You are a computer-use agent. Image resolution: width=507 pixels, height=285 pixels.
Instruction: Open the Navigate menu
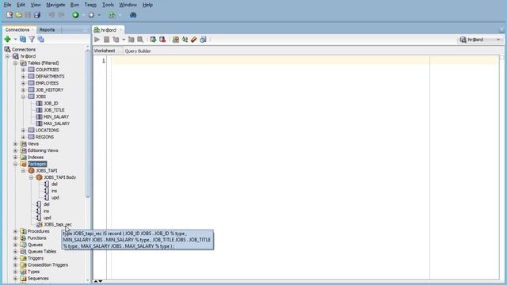point(55,5)
